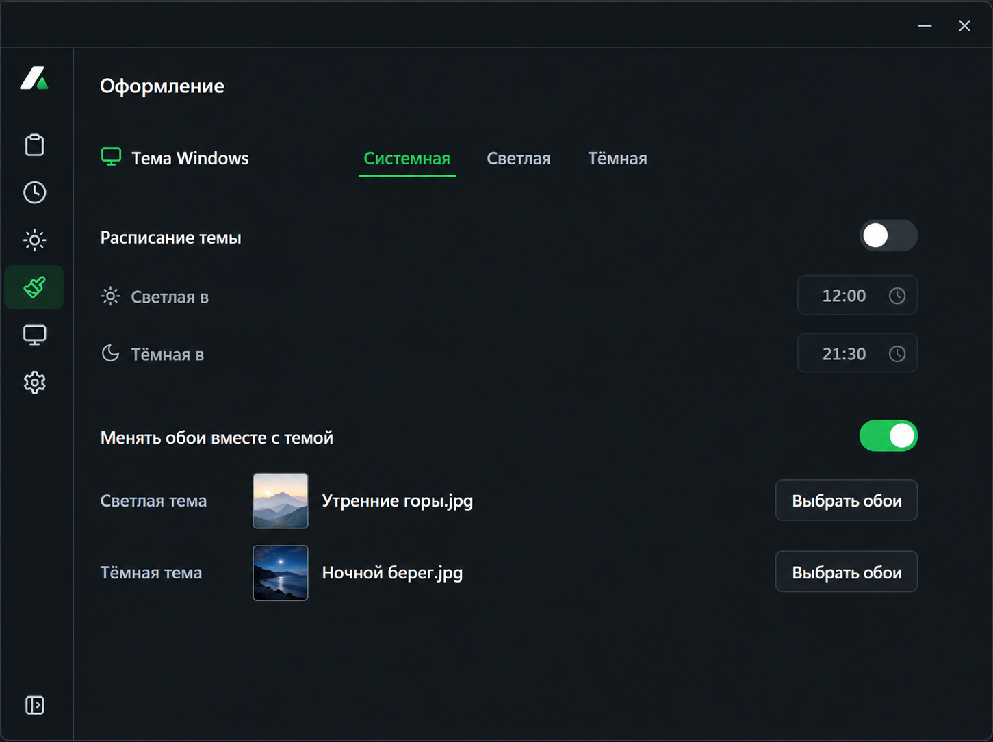
Task: Open the gear settings page in sidebar
Action: coord(34,382)
